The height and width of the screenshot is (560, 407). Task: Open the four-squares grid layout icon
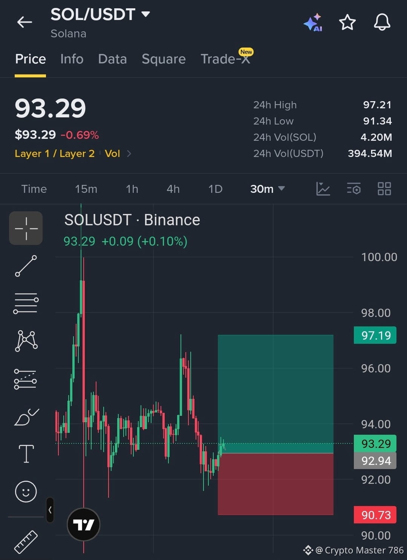[x=384, y=189]
